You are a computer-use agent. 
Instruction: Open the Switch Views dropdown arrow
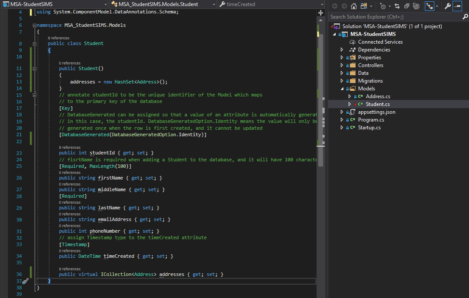tap(371, 6)
